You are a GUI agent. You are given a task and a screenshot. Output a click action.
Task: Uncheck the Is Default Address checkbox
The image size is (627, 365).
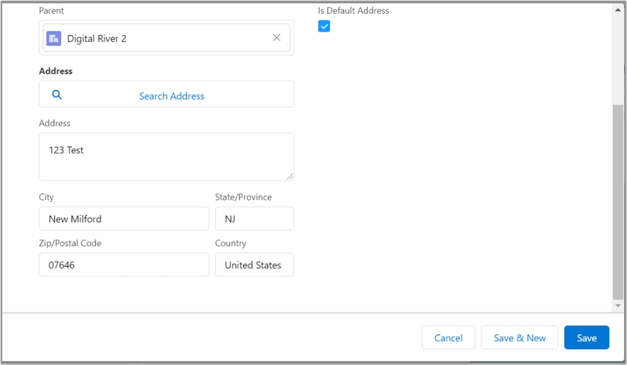pos(324,27)
